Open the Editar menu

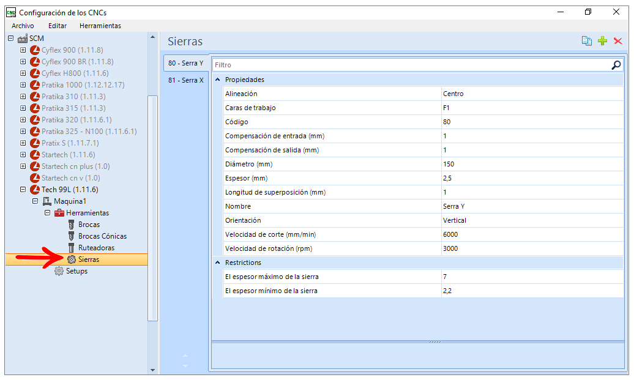pos(58,26)
